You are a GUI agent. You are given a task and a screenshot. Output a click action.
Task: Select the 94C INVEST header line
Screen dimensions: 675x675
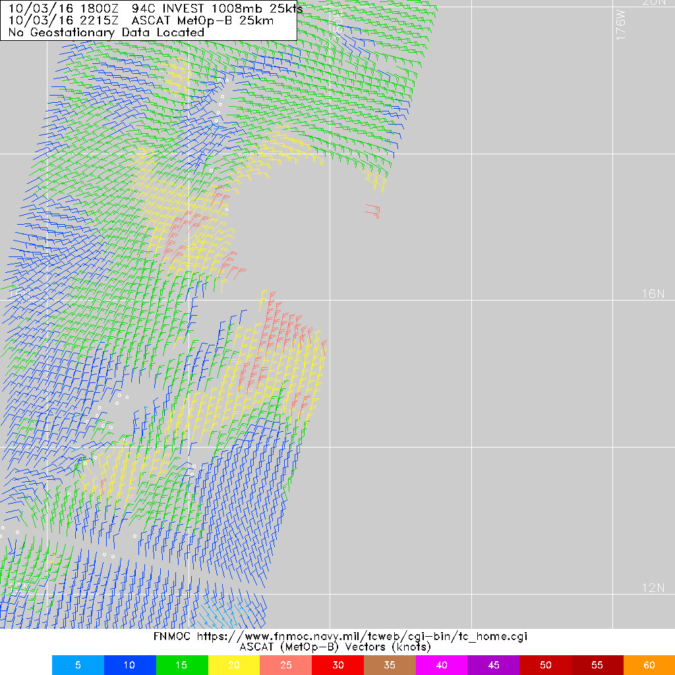pyautogui.click(x=152, y=9)
